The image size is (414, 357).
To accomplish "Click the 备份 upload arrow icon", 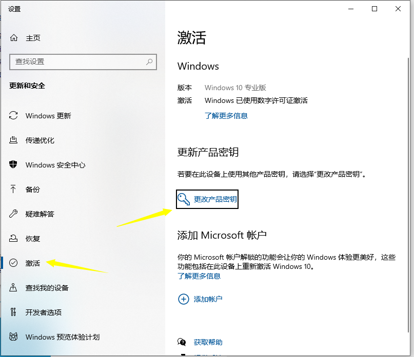I will point(14,190).
